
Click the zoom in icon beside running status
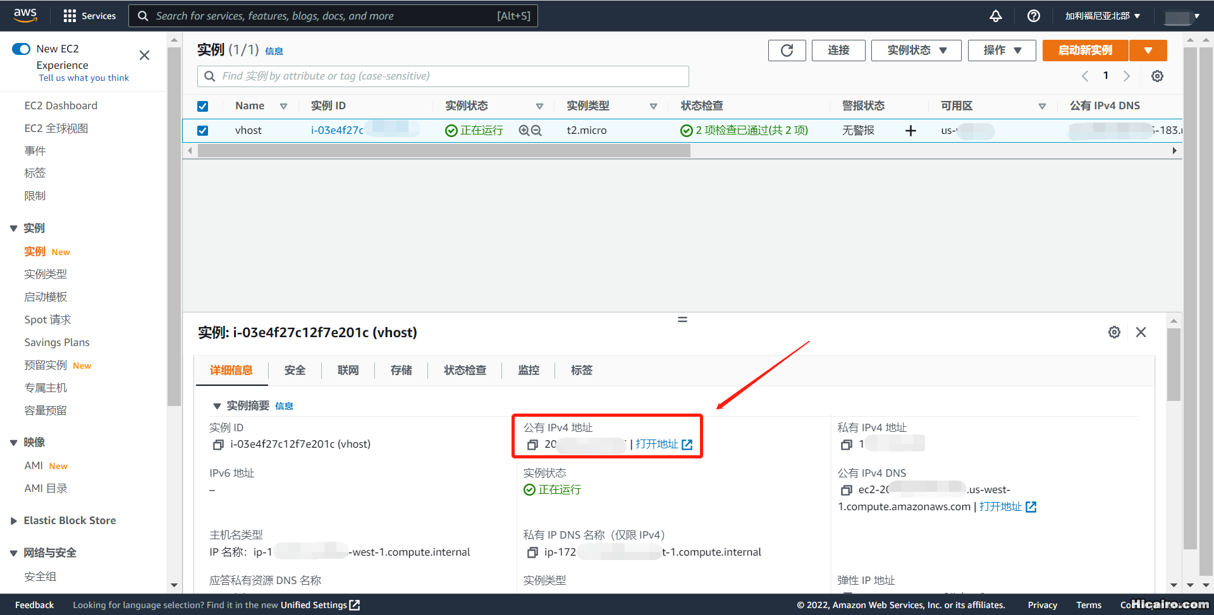[524, 131]
